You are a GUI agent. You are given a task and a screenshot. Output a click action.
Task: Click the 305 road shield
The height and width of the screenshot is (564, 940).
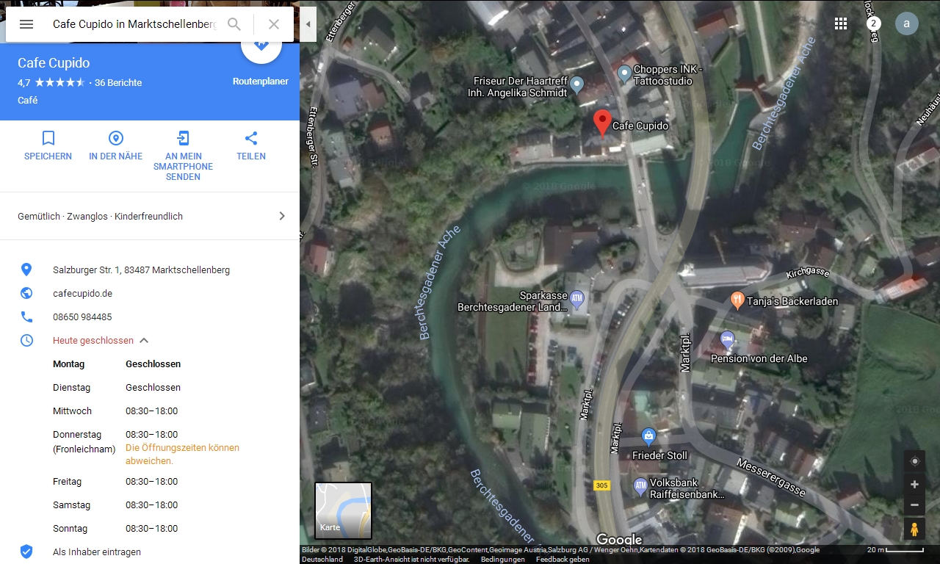(x=602, y=485)
